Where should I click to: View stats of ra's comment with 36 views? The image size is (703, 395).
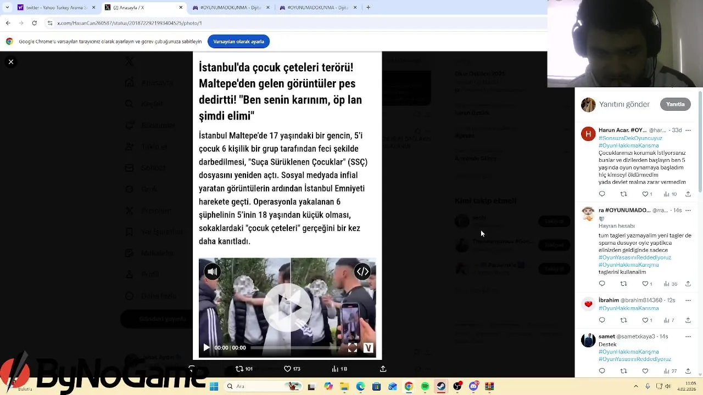click(671, 284)
